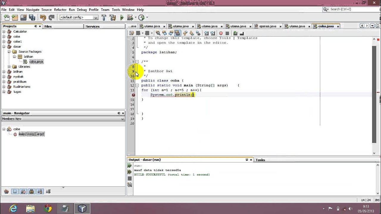
Task: Click Previous Bookmark icon in editor toolbar
Action: click(x=185, y=33)
